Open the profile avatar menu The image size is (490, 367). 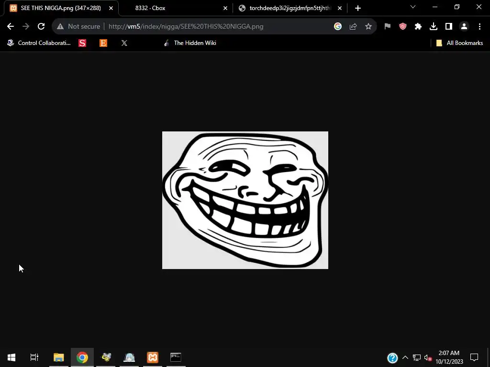tap(464, 27)
